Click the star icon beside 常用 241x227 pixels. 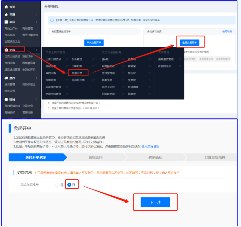(x=6, y=14)
